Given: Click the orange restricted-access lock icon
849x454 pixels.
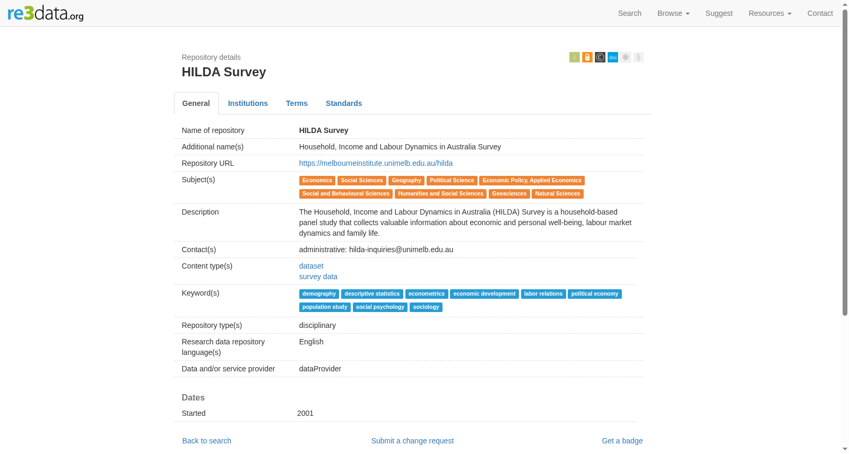Looking at the screenshot, I should pyautogui.click(x=587, y=57).
